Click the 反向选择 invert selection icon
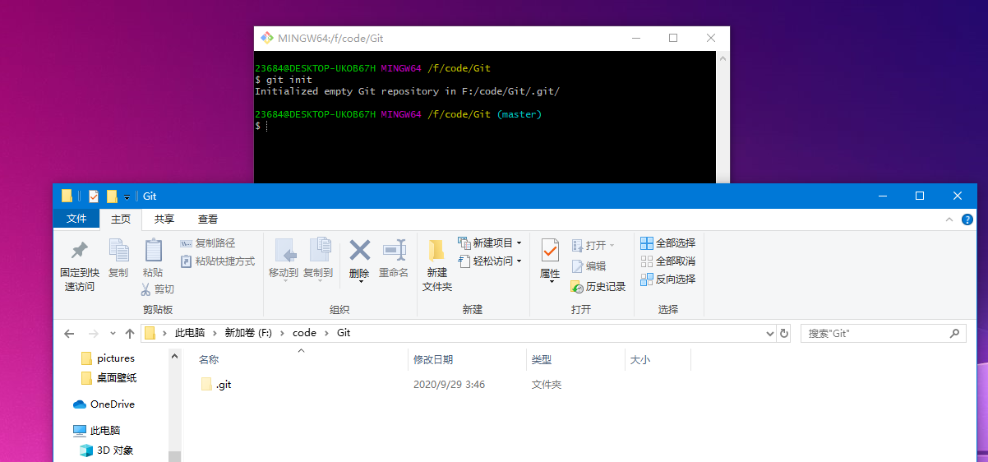The image size is (988, 462). click(647, 280)
